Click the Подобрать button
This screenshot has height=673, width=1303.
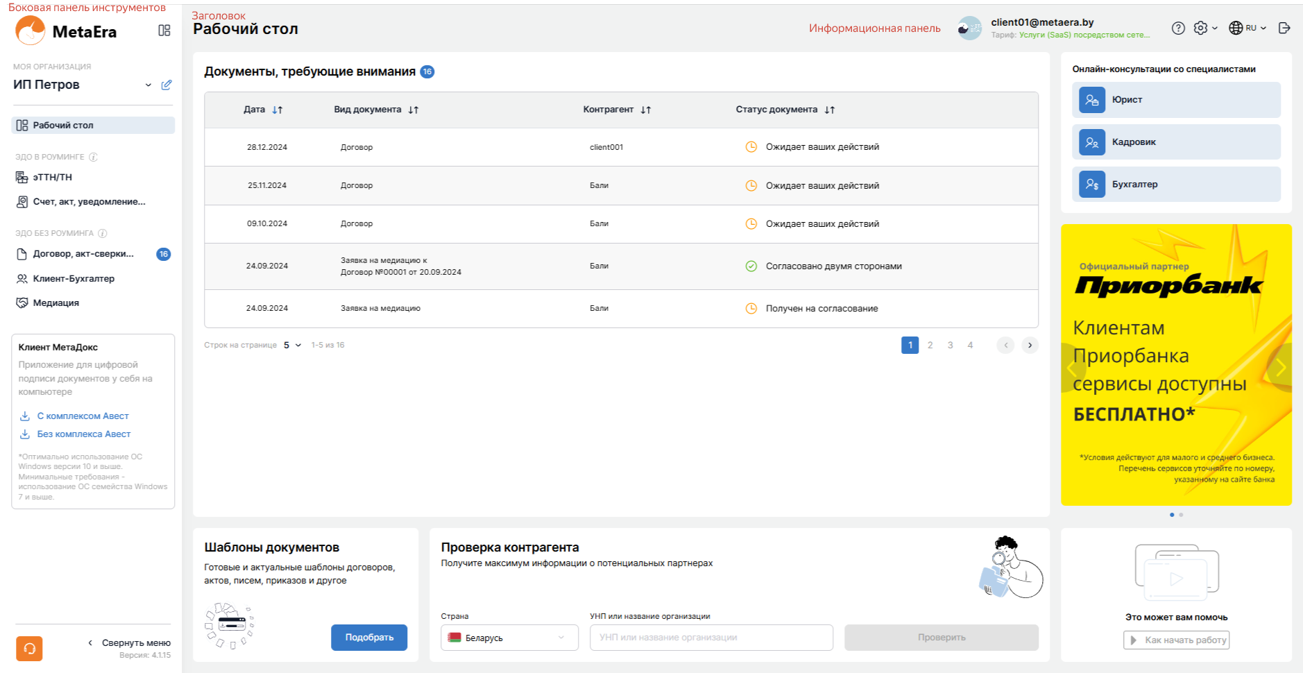coord(368,638)
